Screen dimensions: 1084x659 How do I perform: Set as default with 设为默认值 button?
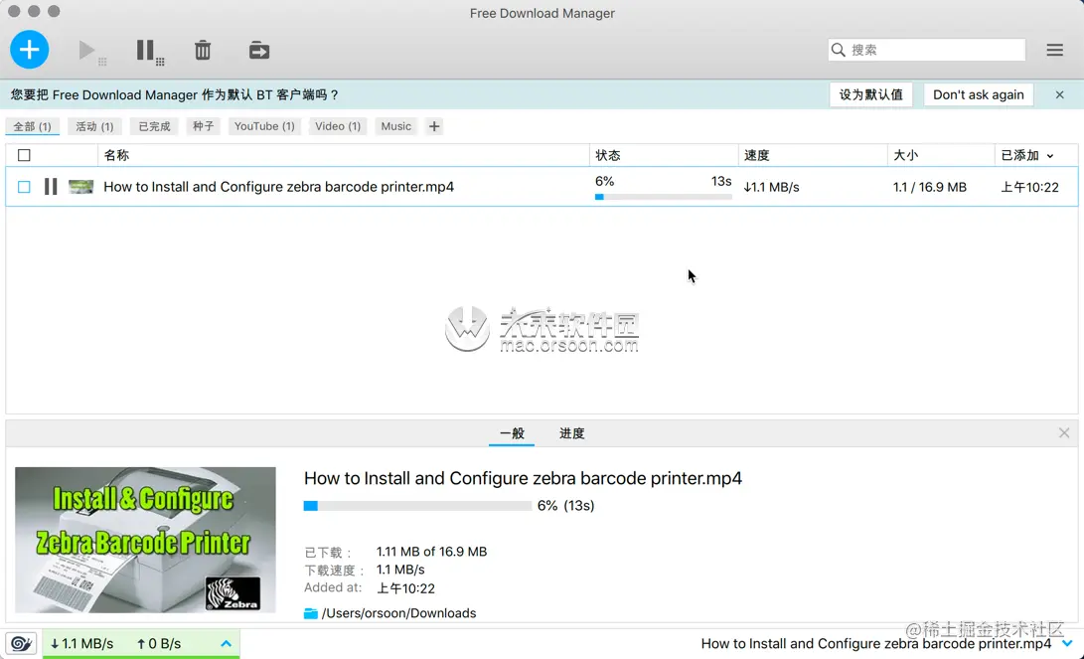click(871, 94)
